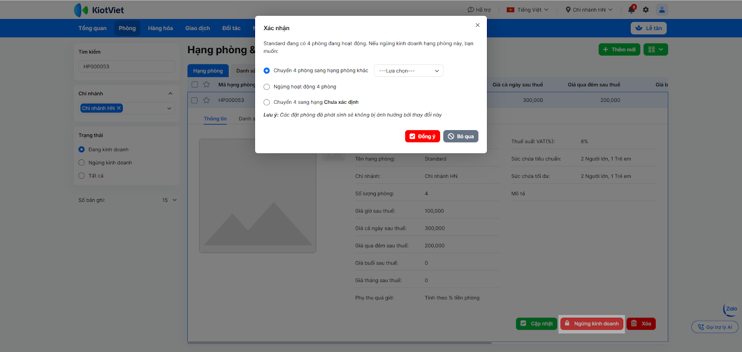This screenshot has width=742, height=352.
Task: Open the Tiếng Việt language dropdown
Action: coord(527,10)
